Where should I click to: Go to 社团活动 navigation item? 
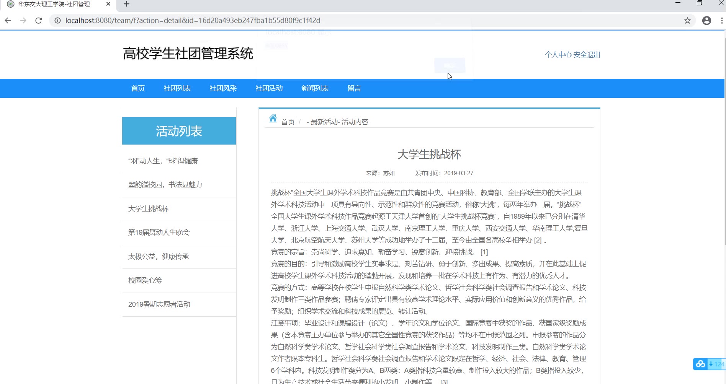coord(269,88)
